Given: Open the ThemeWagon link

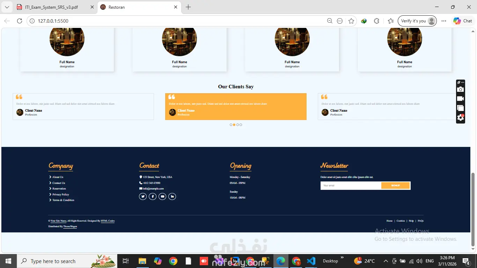Looking at the screenshot, I should click(70, 226).
